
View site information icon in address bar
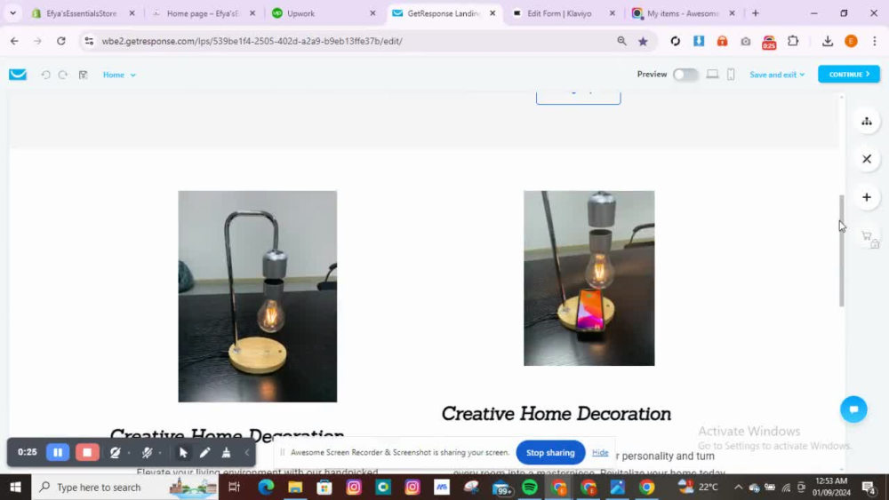(x=89, y=41)
